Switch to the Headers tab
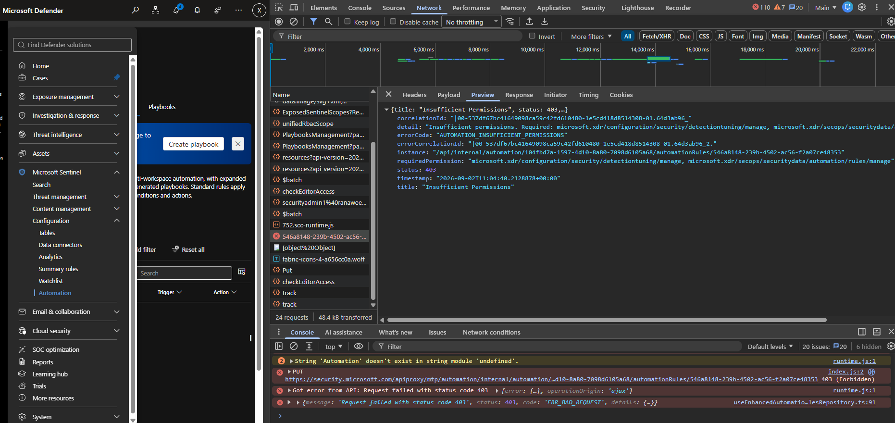 click(414, 95)
